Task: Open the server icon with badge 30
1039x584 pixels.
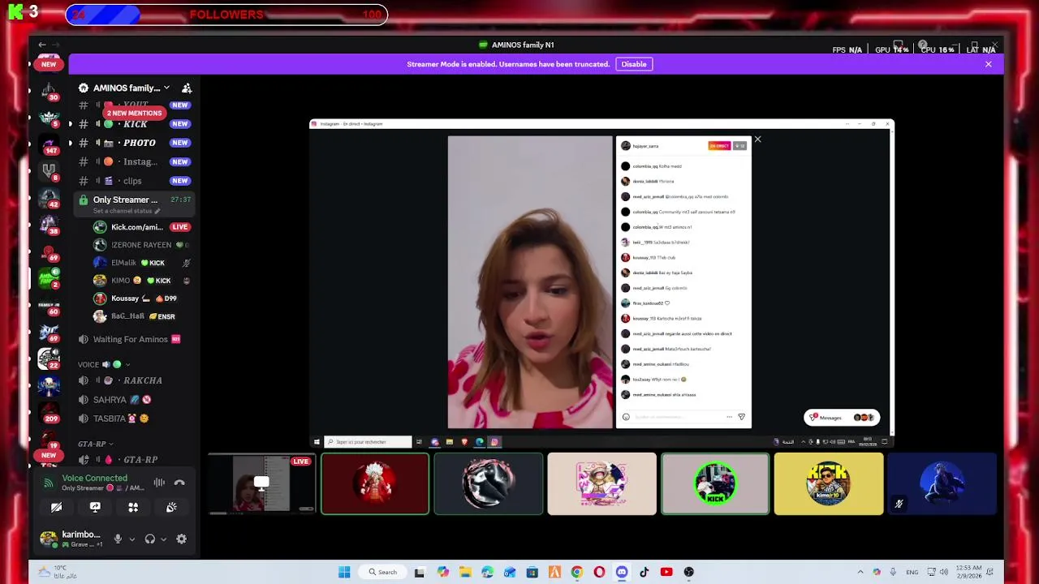Action: [x=49, y=90]
